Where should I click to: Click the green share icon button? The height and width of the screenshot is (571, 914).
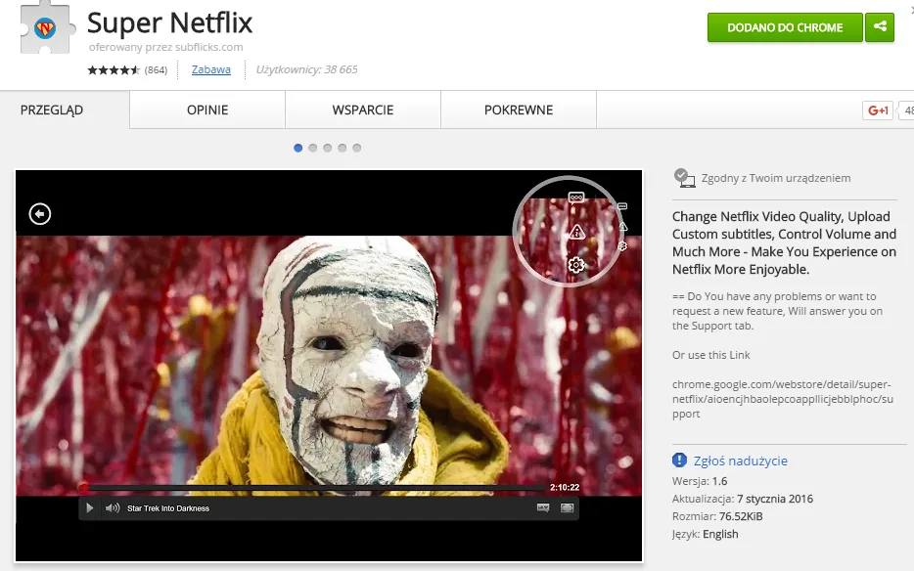(x=880, y=27)
